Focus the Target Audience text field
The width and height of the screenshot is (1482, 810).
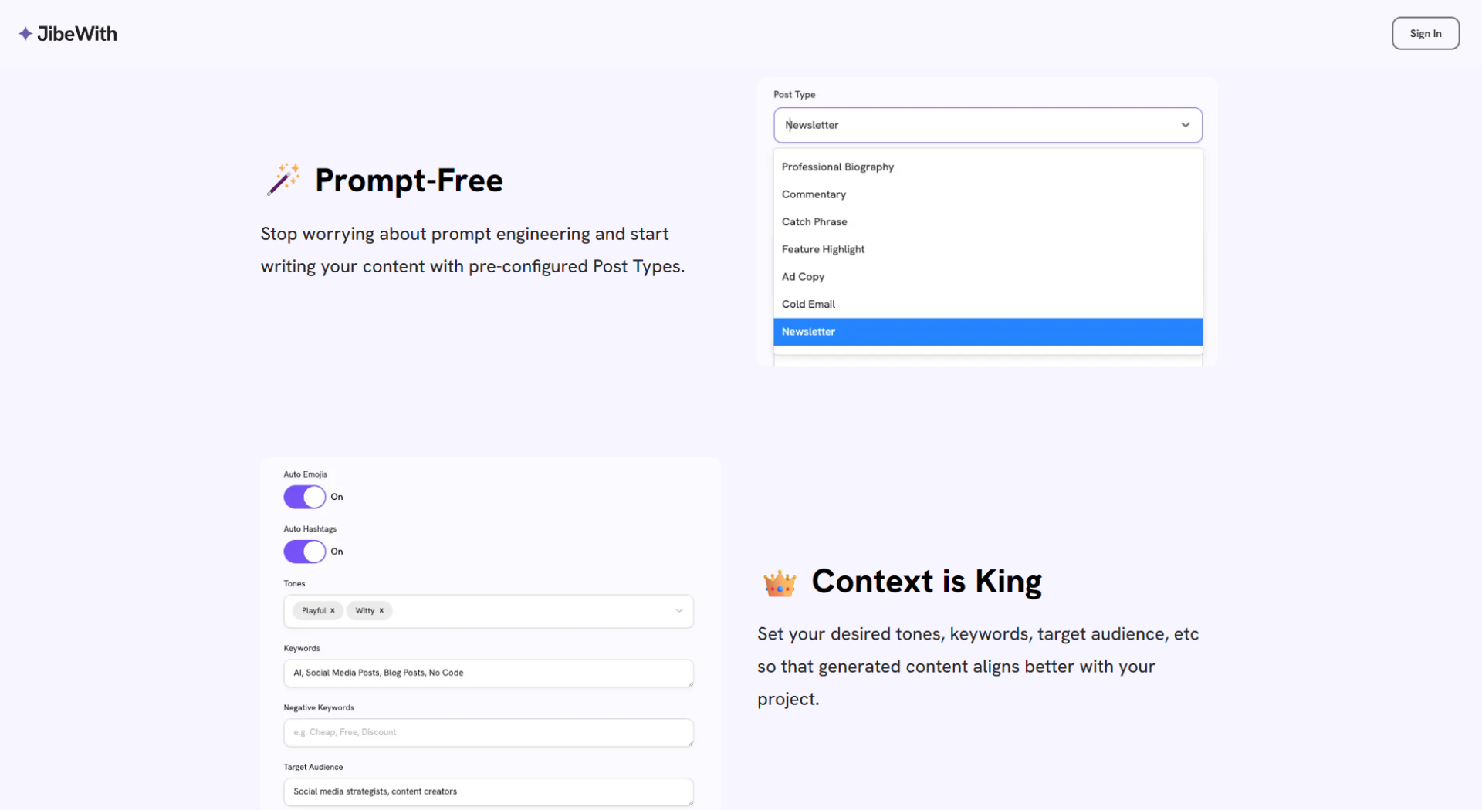coord(488,791)
